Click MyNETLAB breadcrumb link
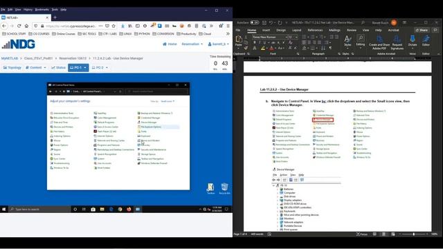This screenshot has width=443, height=249. 10,58
